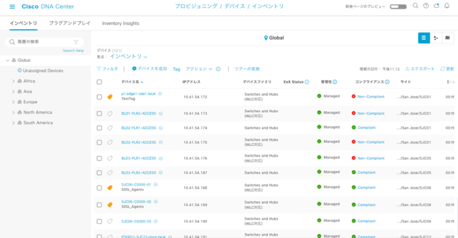Expand the South America site node
The image size is (458, 238).
pos(13,123)
